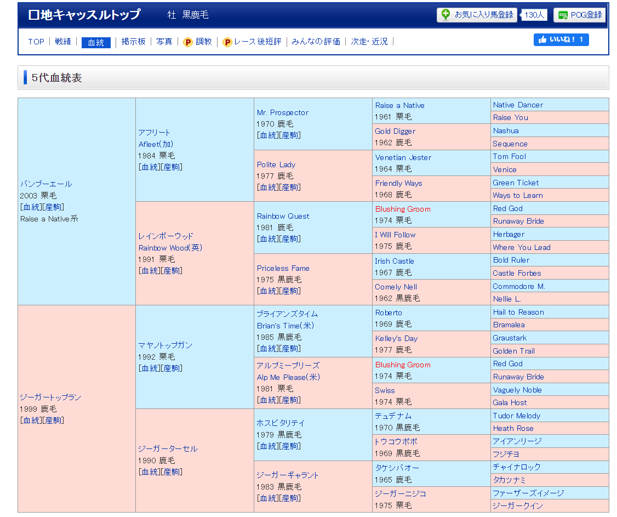
Task: Open the Native Dancer pedigree link
Action: click(x=517, y=105)
